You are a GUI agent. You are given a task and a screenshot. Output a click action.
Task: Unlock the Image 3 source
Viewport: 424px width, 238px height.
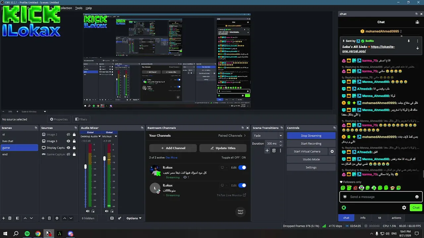[x=74, y=141]
